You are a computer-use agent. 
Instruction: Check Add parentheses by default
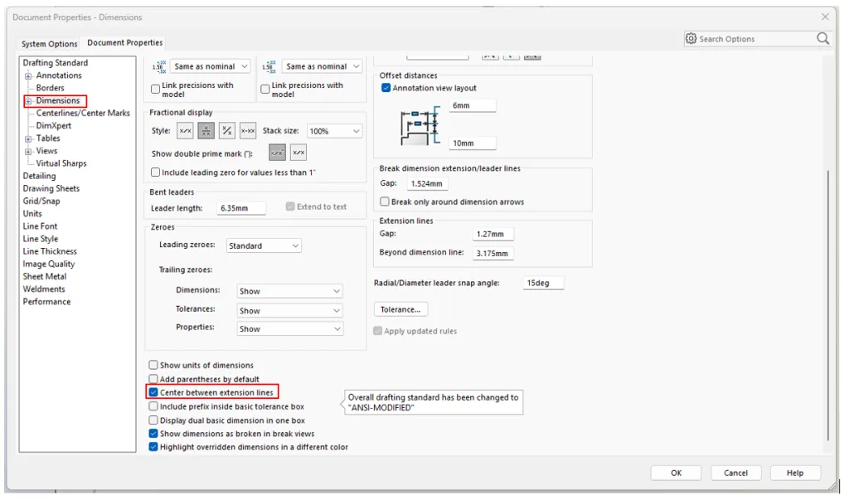click(153, 379)
